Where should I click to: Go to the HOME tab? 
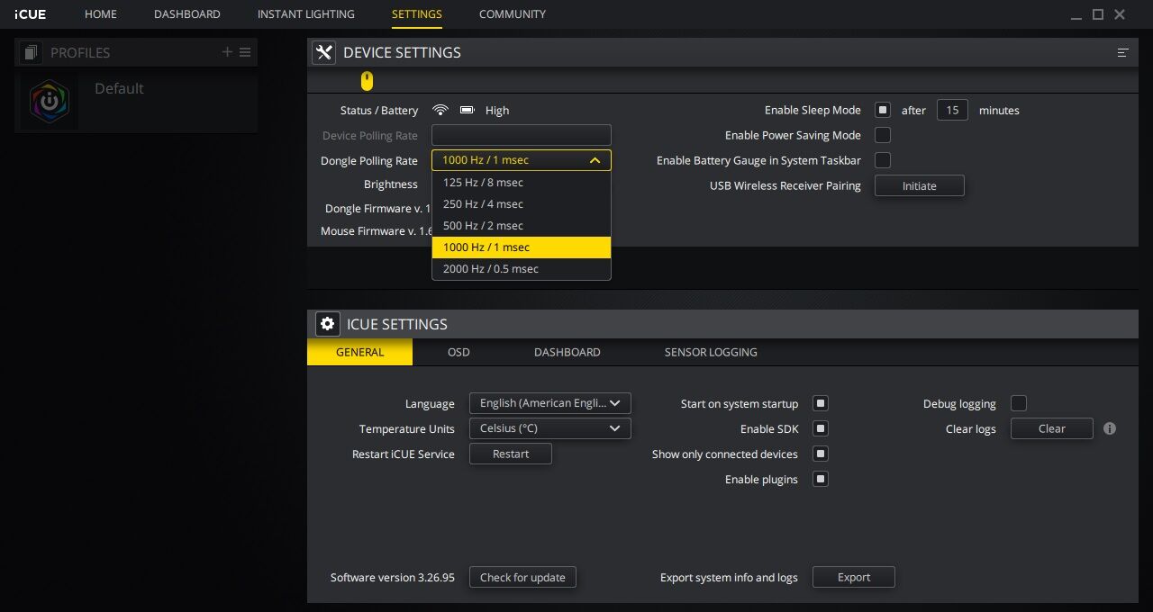click(101, 14)
